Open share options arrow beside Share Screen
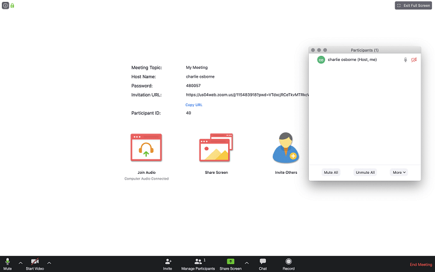The height and width of the screenshot is (272, 435). coord(247,263)
